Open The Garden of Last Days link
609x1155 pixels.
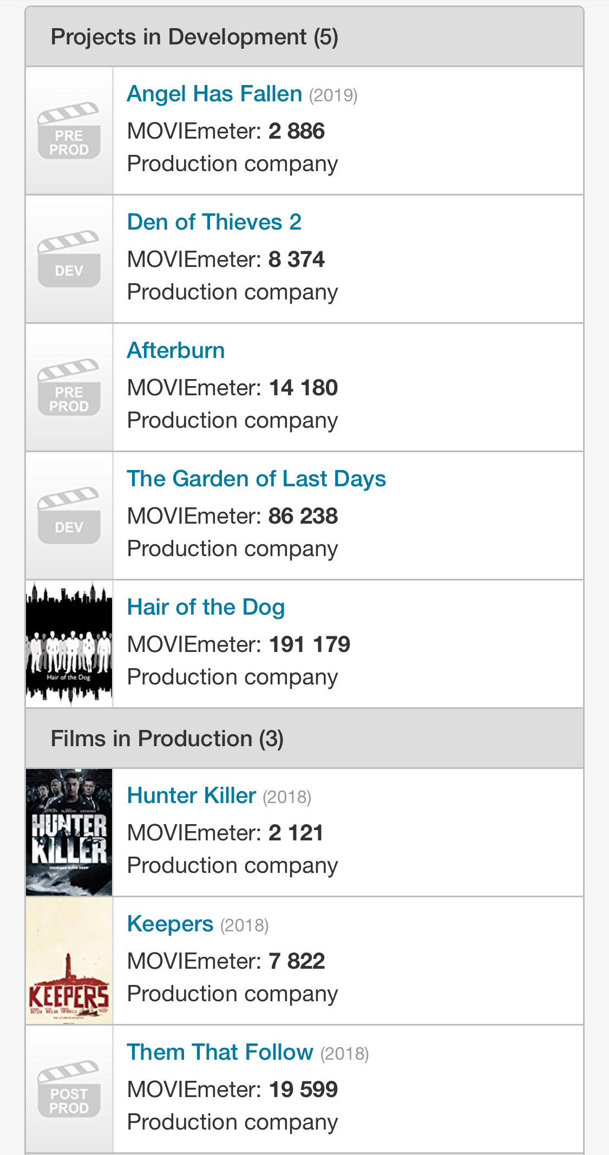click(x=256, y=479)
